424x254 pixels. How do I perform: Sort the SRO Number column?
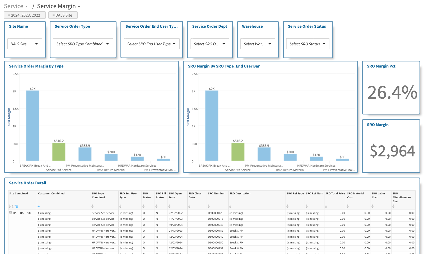208,207
